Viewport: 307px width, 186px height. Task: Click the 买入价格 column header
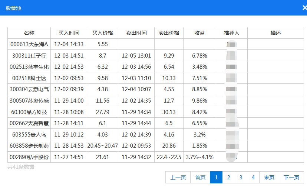pos(103,33)
